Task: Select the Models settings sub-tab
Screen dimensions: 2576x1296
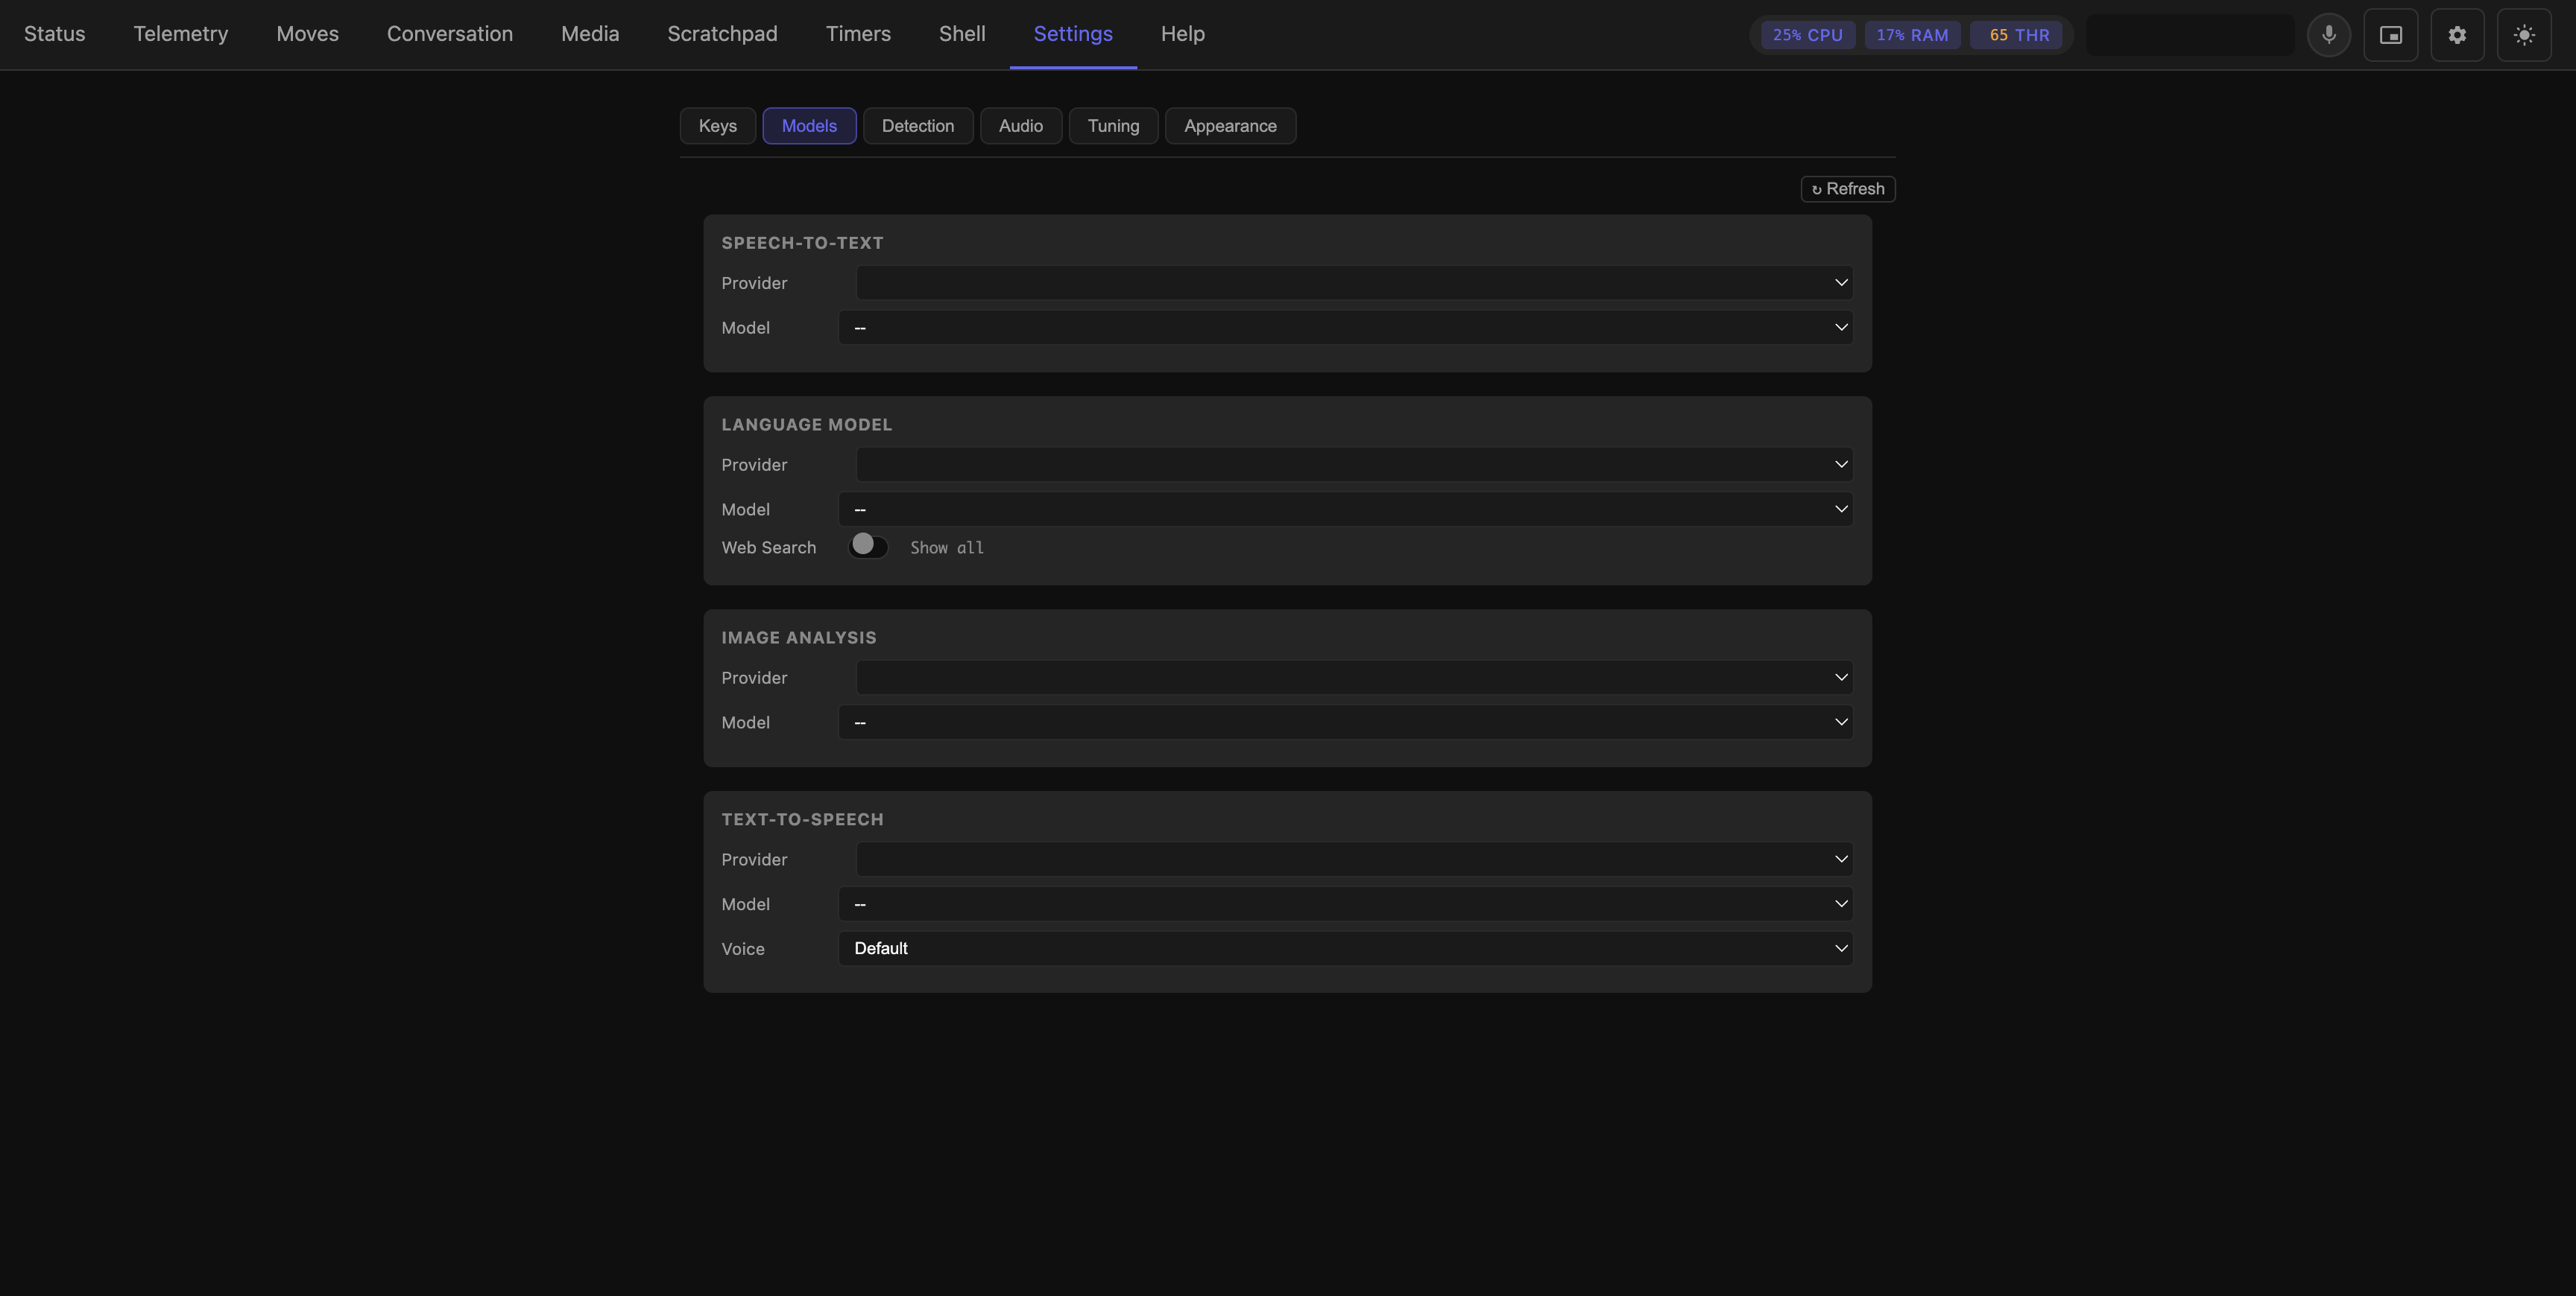Action: coord(809,126)
